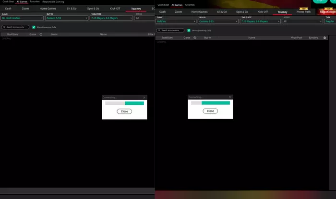
Task: Click the connecting progress bar in right dialog
Action: click(x=210, y=103)
